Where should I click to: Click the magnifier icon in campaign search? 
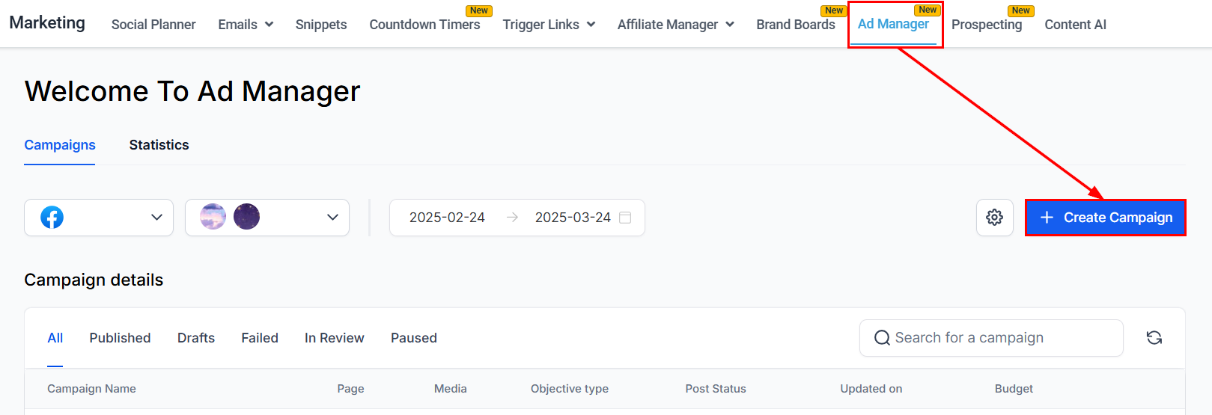point(882,338)
